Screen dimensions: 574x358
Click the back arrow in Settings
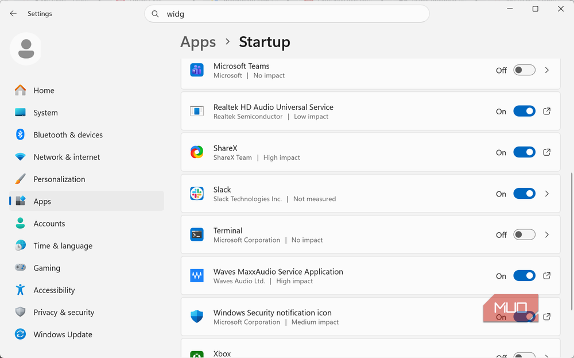(x=13, y=14)
